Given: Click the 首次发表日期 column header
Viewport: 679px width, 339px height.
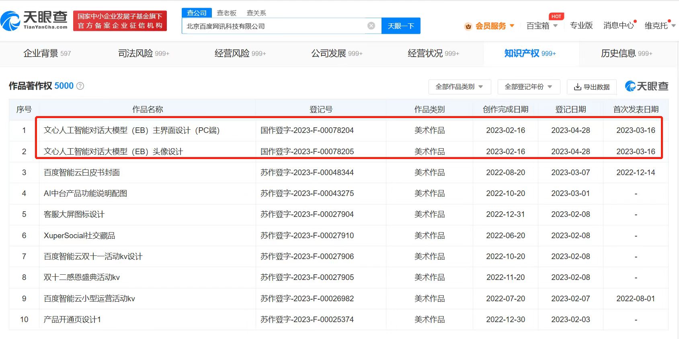Looking at the screenshot, I should tap(636, 109).
